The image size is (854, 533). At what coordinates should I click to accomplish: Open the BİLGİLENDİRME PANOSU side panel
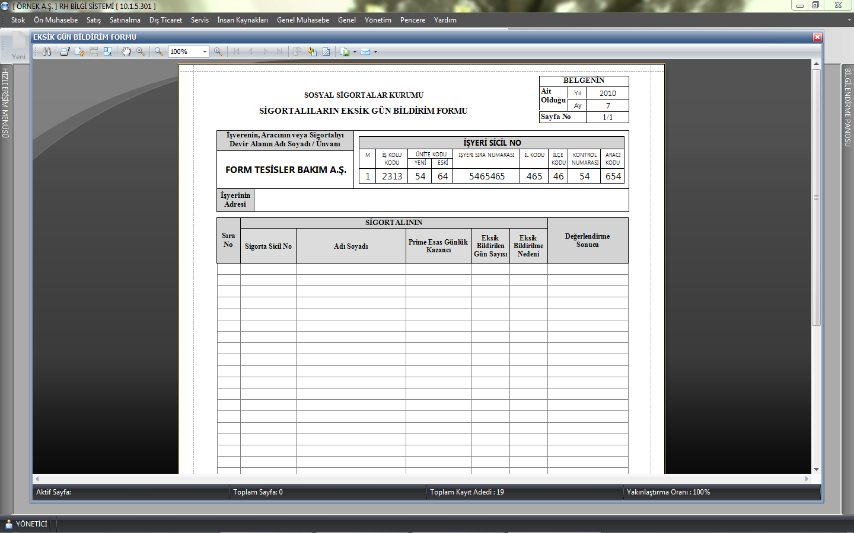847,107
